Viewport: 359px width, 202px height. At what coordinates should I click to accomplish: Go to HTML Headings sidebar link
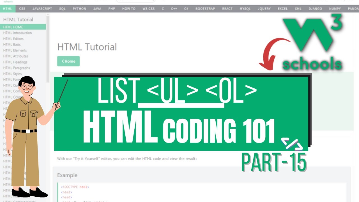15,62
